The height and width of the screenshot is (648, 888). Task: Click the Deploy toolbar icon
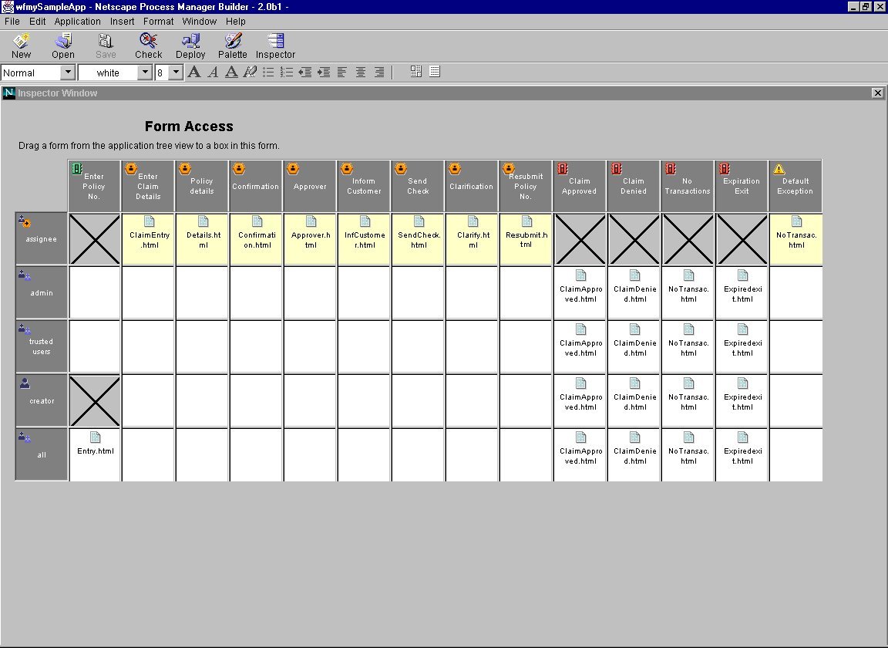(190, 46)
